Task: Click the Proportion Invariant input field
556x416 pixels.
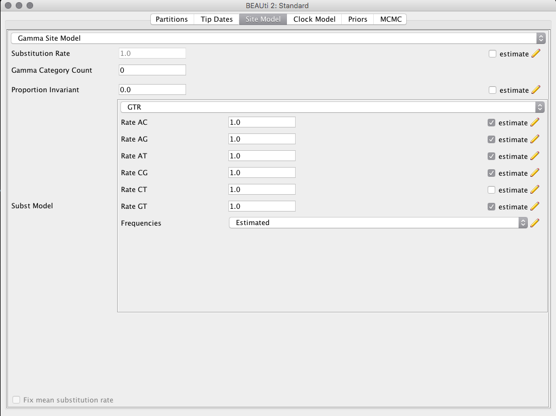Action: [152, 89]
